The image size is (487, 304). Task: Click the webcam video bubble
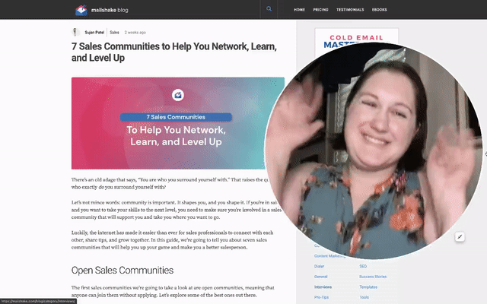373,150
